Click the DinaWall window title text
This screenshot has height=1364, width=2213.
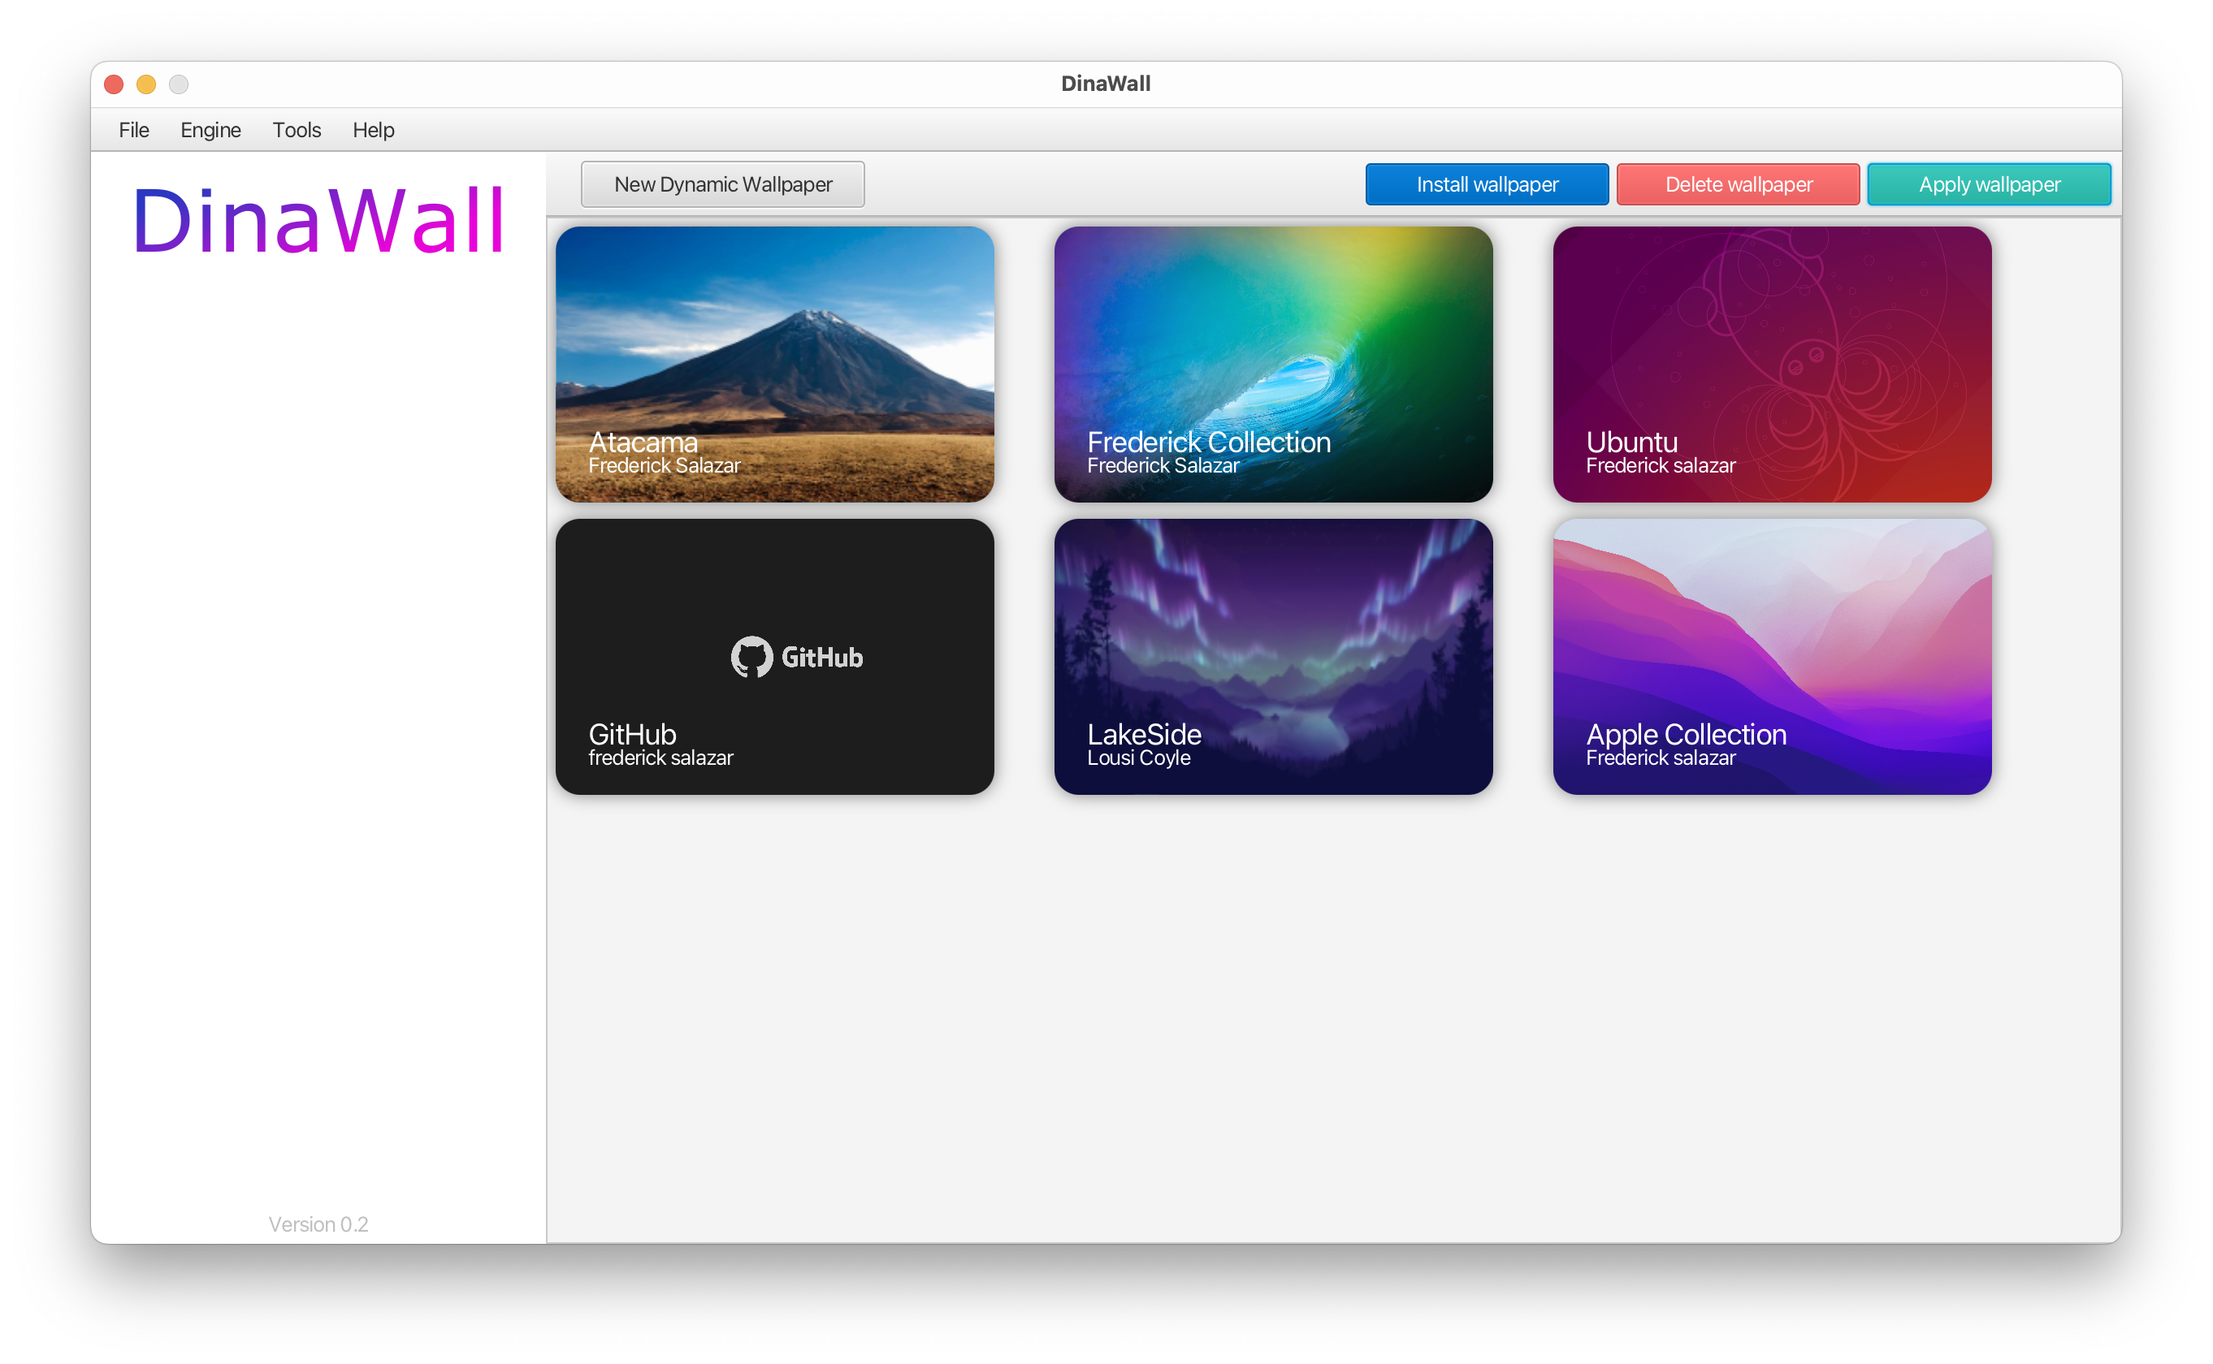click(1106, 84)
